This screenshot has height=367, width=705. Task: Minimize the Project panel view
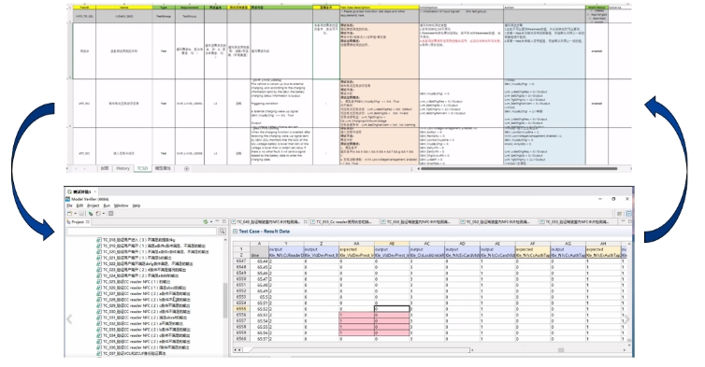coord(217,221)
